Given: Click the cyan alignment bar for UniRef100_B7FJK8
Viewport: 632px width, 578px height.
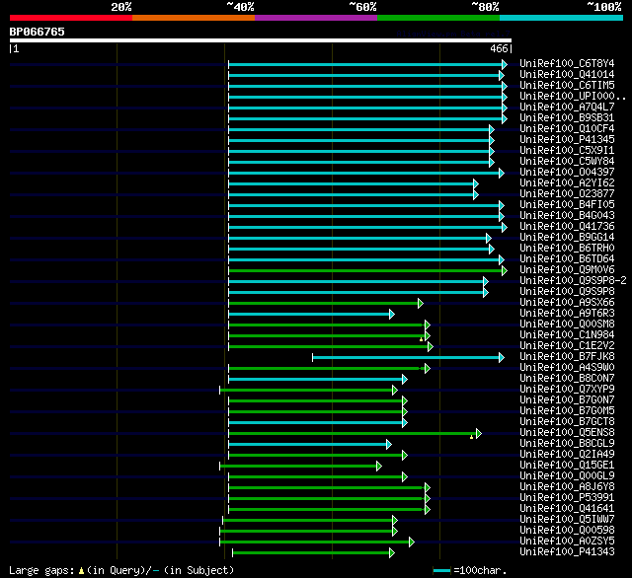Looking at the screenshot, I should (406, 357).
